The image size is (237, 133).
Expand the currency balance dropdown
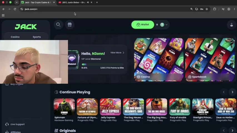(x=166, y=25)
